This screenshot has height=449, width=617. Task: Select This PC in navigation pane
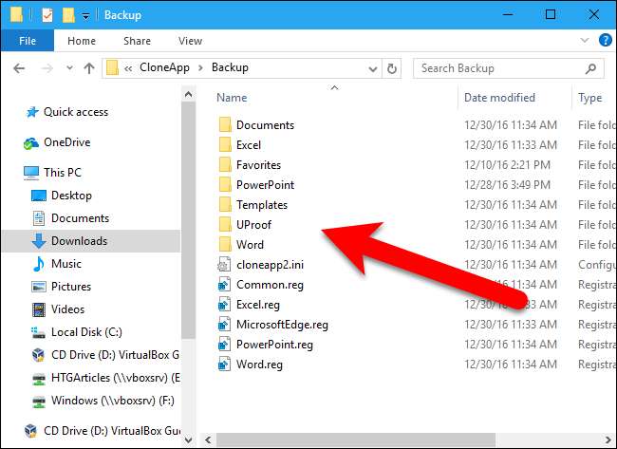coord(53,173)
